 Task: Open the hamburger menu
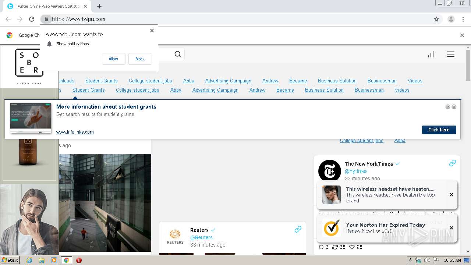pos(451,54)
